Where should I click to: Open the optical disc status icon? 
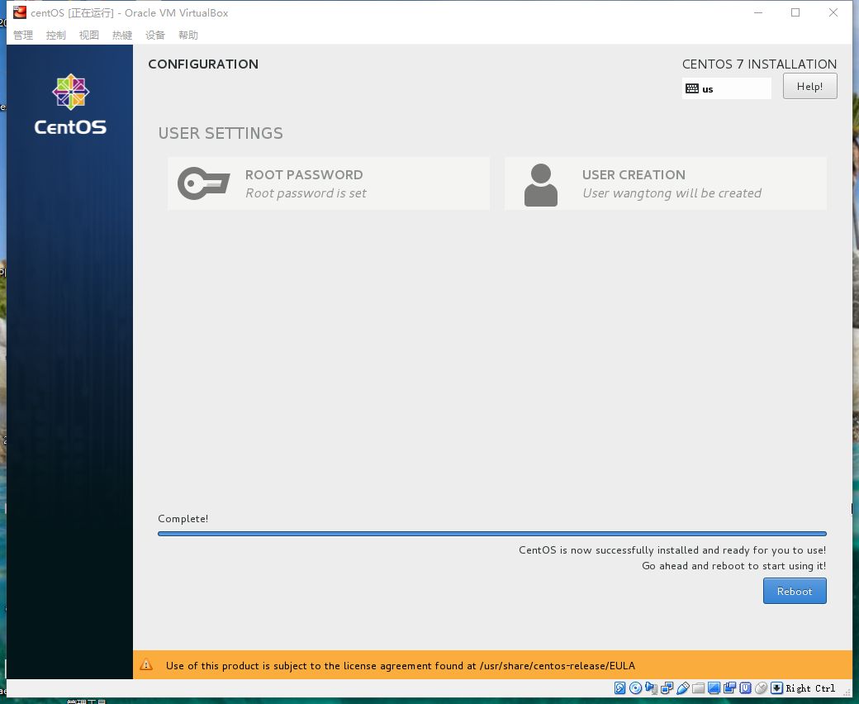pyautogui.click(x=635, y=687)
